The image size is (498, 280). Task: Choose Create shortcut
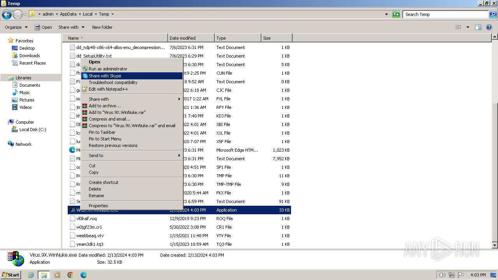tap(132, 182)
